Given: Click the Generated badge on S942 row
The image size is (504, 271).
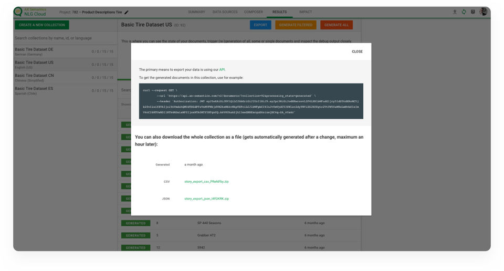Looking at the screenshot, I should [135, 247].
